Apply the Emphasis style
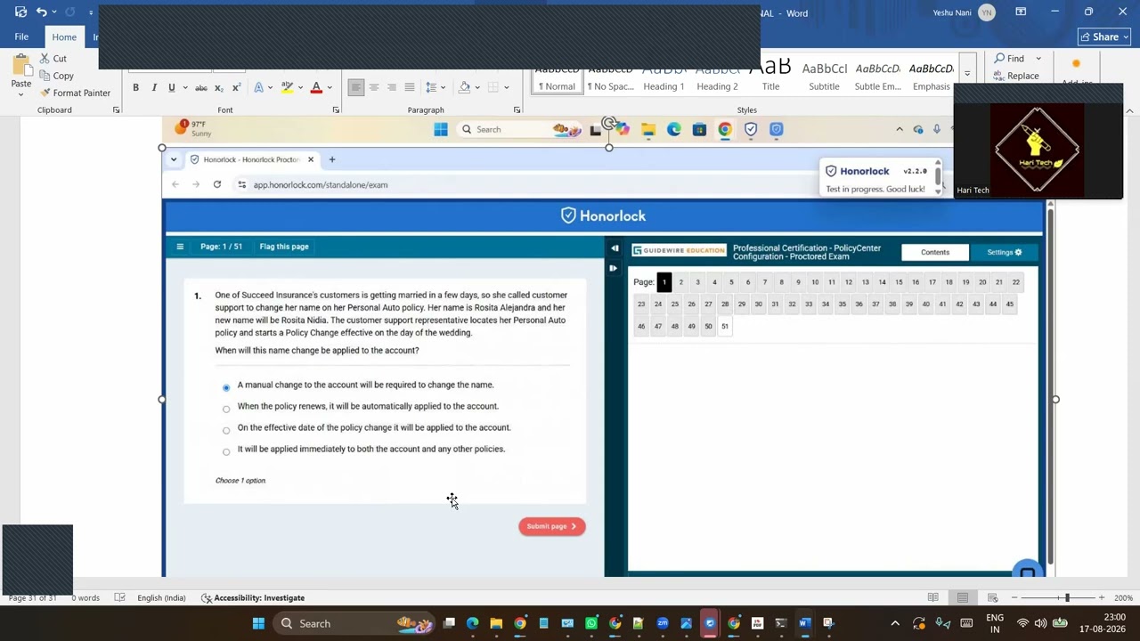Viewport: 1140px width, 641px height. pos(931,78)
